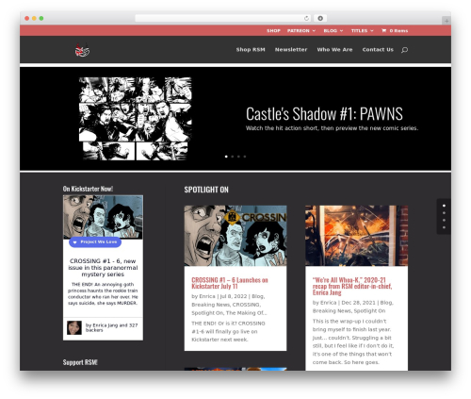Select the first slider dot
The image size is (471, 399).
[x=226, y=157]
